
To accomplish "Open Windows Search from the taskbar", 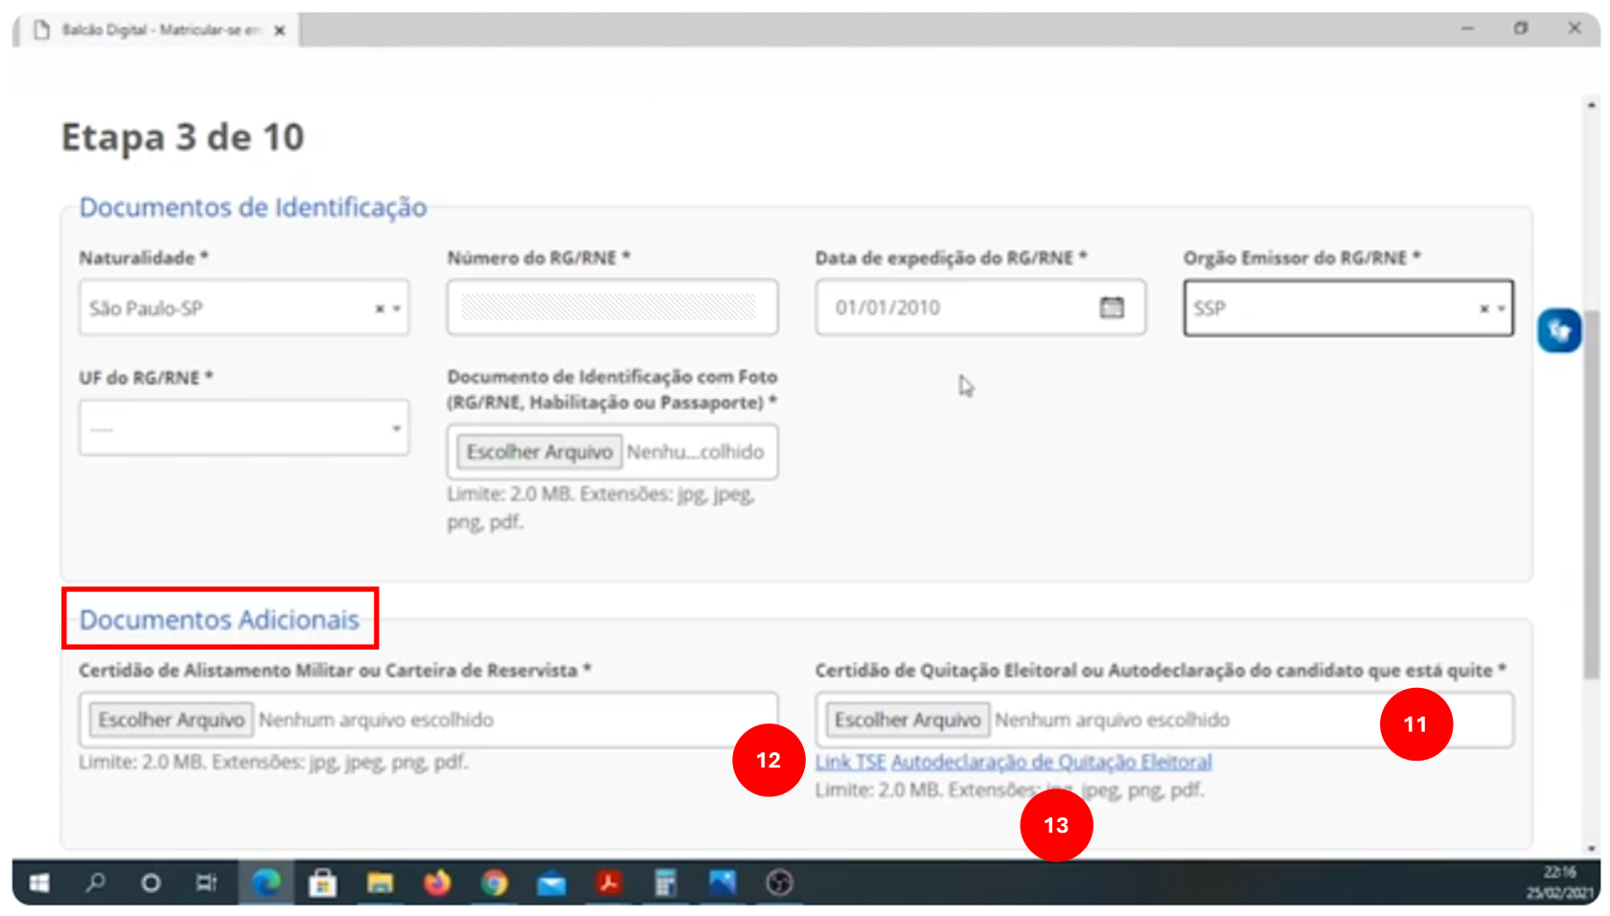I will click(x=95, y=882).
